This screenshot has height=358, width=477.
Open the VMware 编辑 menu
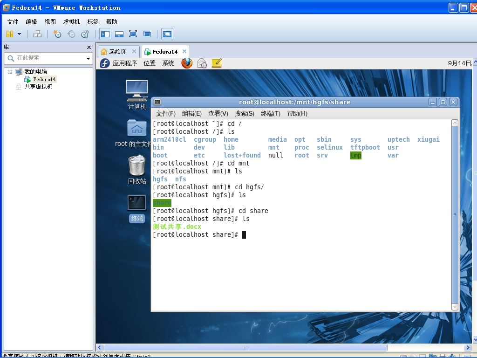pyautogui.click(x=31, y=21)
